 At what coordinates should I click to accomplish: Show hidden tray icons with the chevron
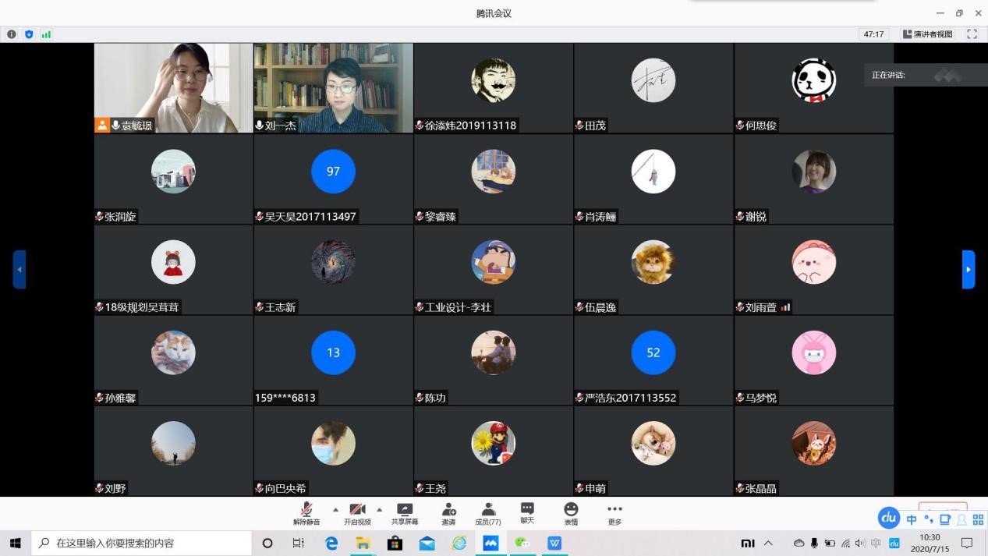pyautogui.click(x=768, y=544)
